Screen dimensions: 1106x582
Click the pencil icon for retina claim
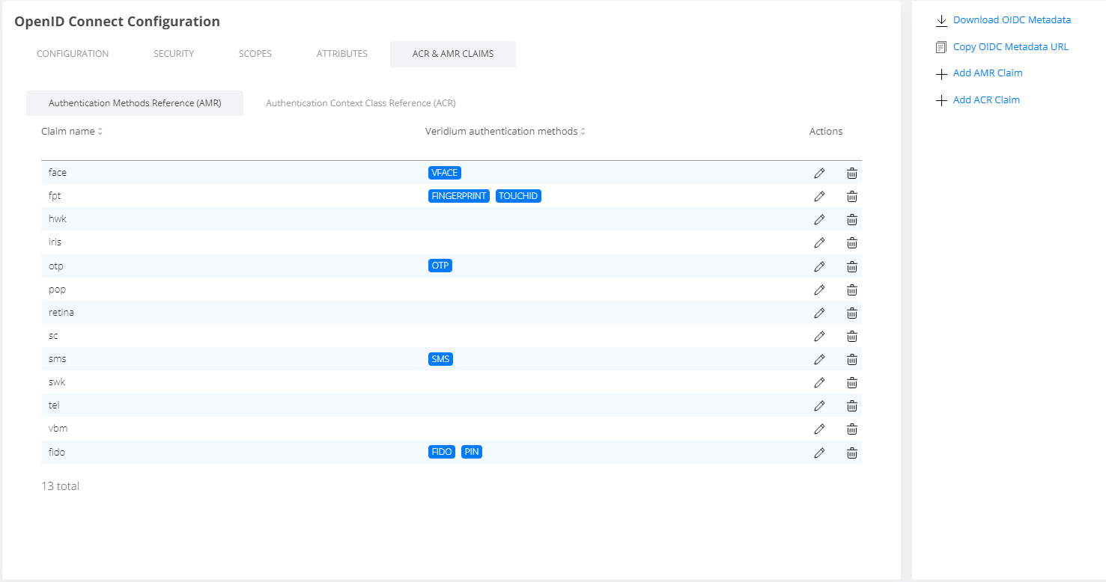819,313
